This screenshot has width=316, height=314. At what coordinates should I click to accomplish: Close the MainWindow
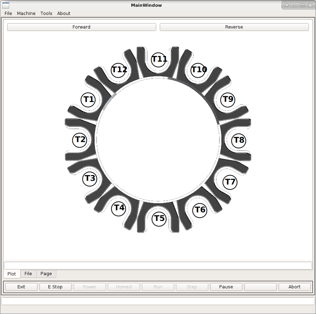(x=310, y=5)
